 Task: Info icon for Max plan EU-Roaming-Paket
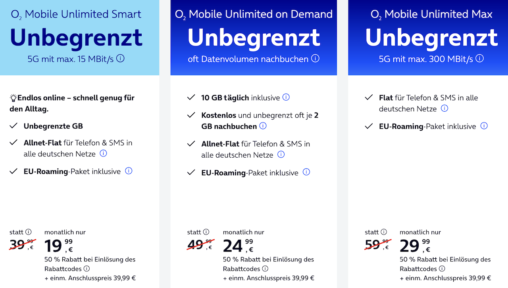click(x=484, y=126)
